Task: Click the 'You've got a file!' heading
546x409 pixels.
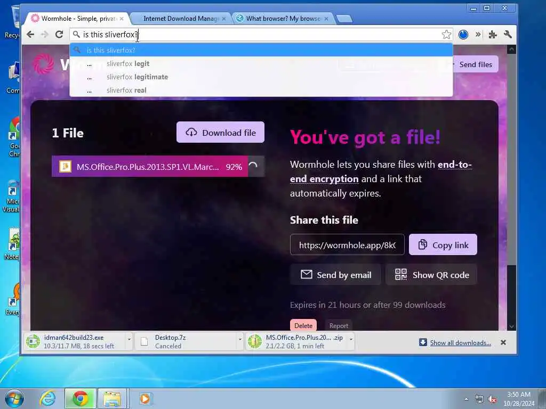Action: pos(365,137)
